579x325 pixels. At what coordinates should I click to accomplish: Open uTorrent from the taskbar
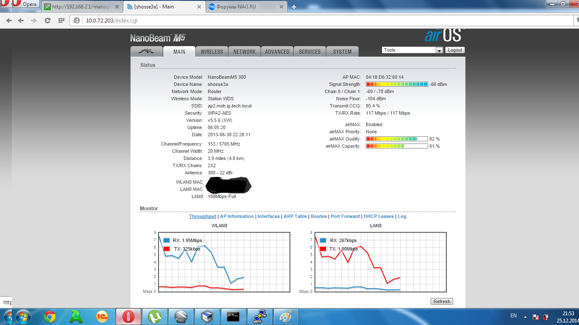(x=155, y=317)
